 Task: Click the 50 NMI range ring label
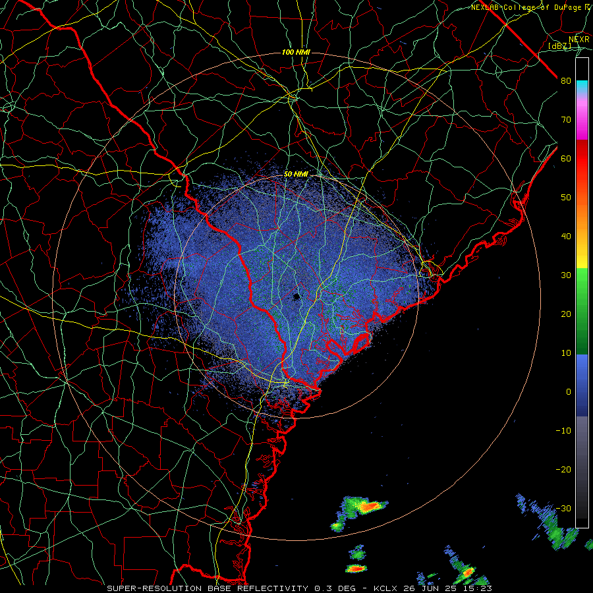(296, 174)
